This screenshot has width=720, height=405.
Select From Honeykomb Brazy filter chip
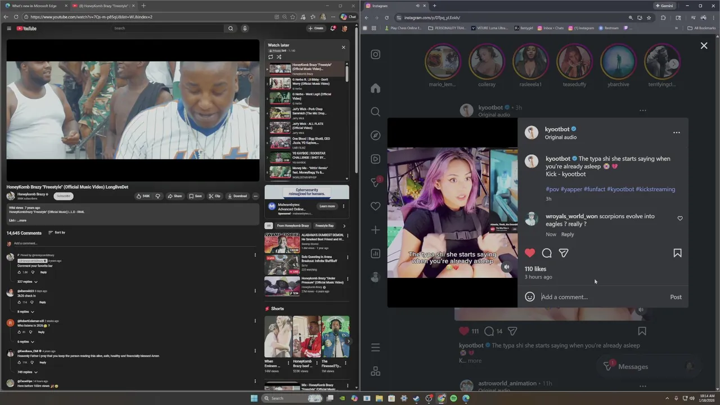click(292, 226)
